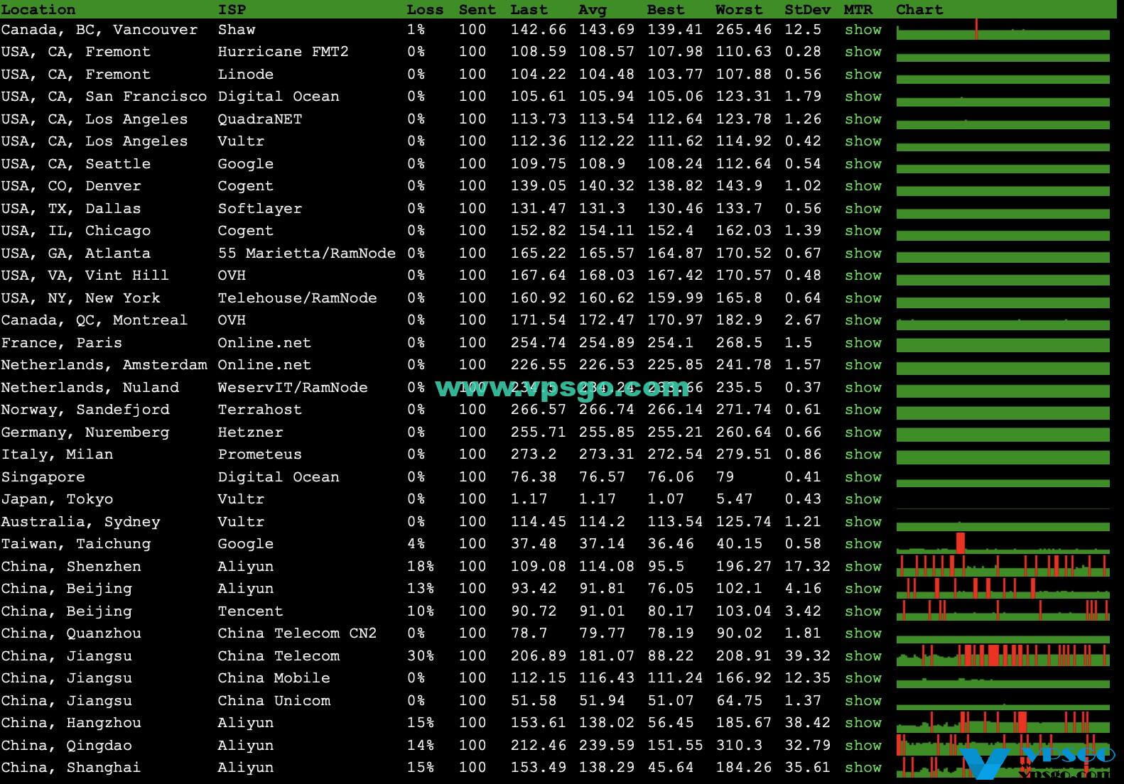The image size is (1124, 784).
Task: Open 'show' for Shanghai Aliyun row
Action: [863, 768]
